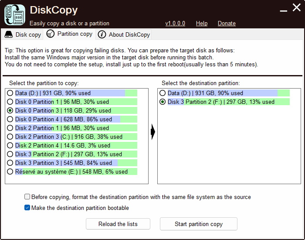Select source Disk 2 Partition 3 (C:) radio
Image resolution: width=305 pixels, height=240 pixels.
coord(10,137)
